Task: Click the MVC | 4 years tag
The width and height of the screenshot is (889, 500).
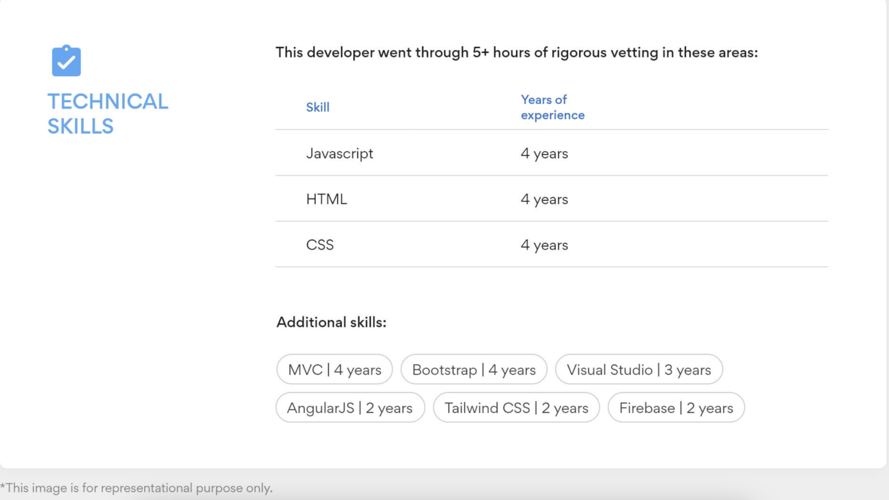Action: point(334,370)
